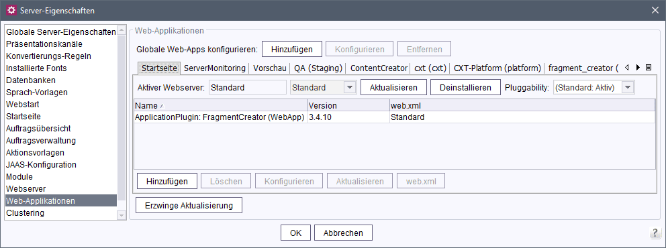
Task: Click Erzwinge Aktualisierung button
Action: tap(189, 205)
